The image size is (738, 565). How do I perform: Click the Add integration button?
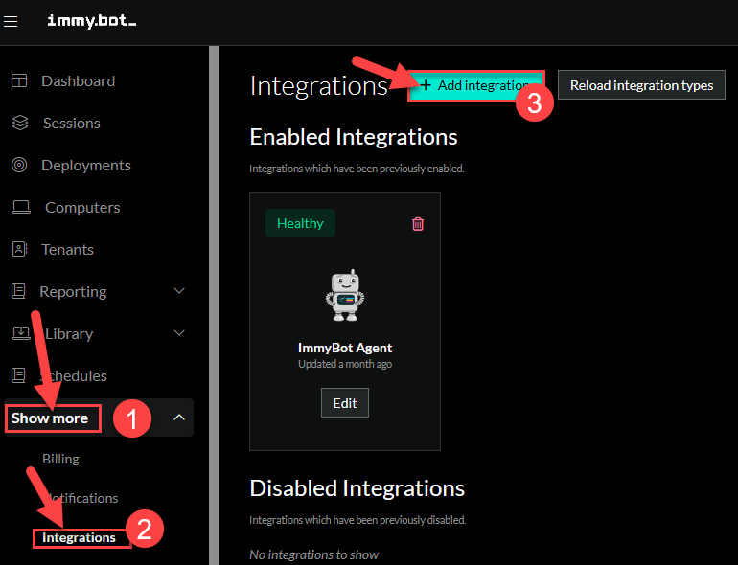(x=476, y=85)
